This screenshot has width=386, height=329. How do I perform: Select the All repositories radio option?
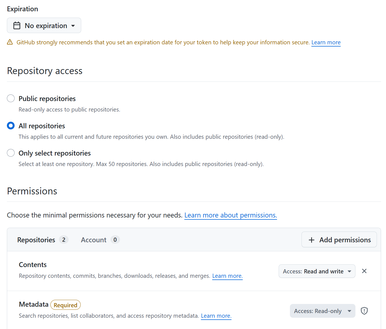[11, 126]
